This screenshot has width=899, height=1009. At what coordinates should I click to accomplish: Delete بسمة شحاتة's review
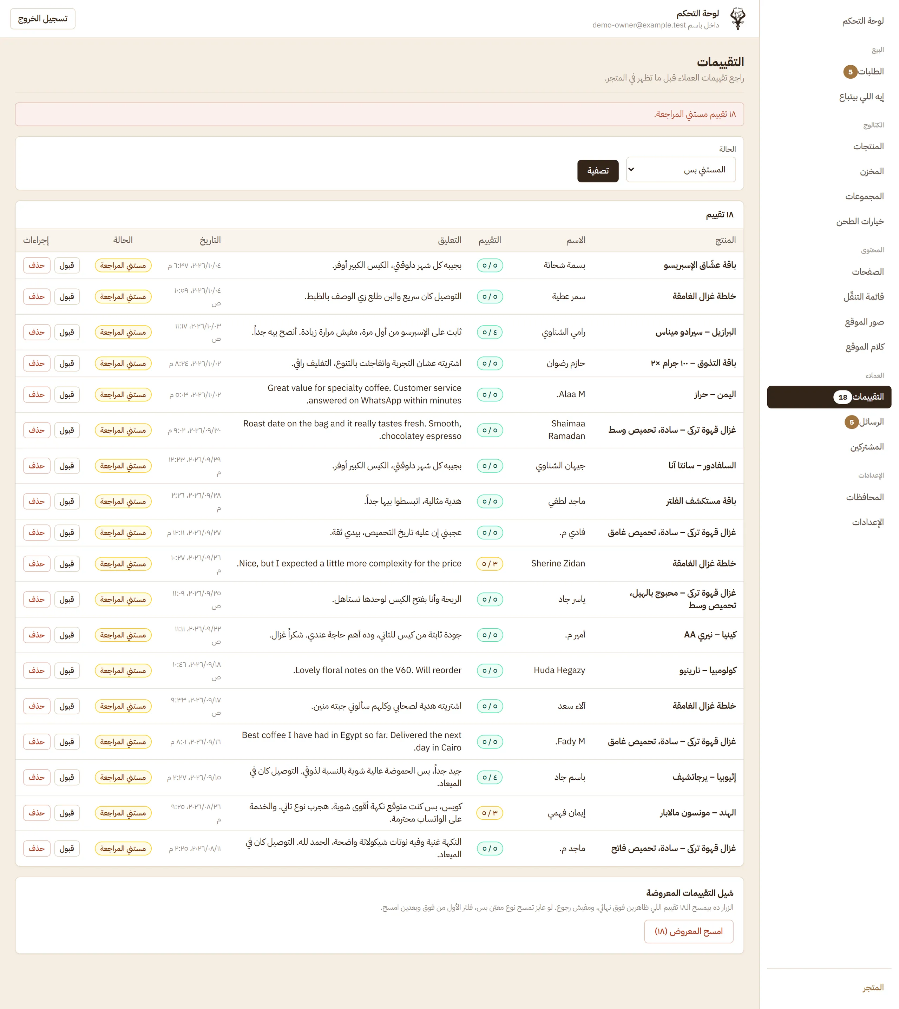click(37, 266)
